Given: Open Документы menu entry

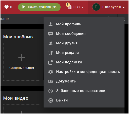Looking at the screenshot, I should click(84, 81).
